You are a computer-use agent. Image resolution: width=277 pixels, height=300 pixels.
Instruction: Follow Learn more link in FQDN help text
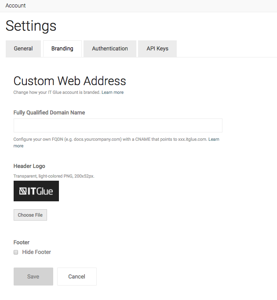pyautogui.click(x=214, y=139)
